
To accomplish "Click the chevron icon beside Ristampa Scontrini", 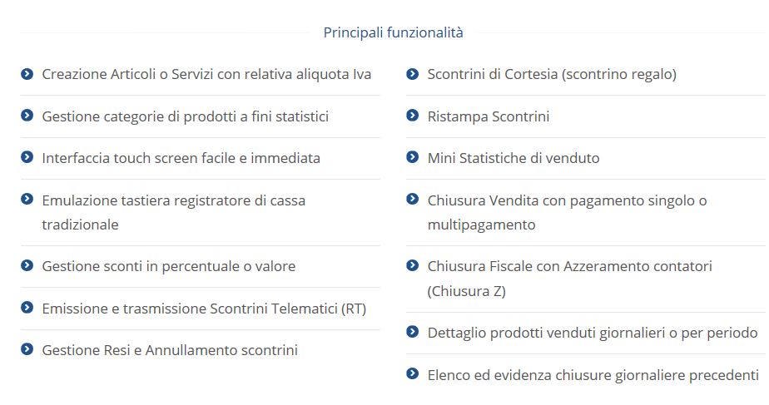I will [413, 116].
